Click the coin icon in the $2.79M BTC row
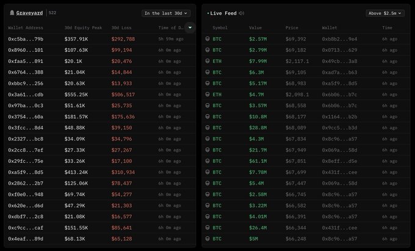 pyautogui.click(x=208, y=50)
